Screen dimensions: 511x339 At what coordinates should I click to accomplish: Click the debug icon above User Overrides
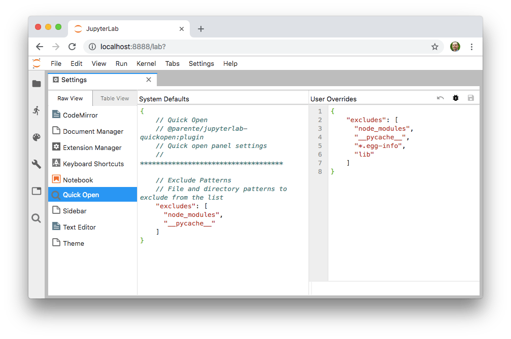pyautogui.click(x=455, y=98)
